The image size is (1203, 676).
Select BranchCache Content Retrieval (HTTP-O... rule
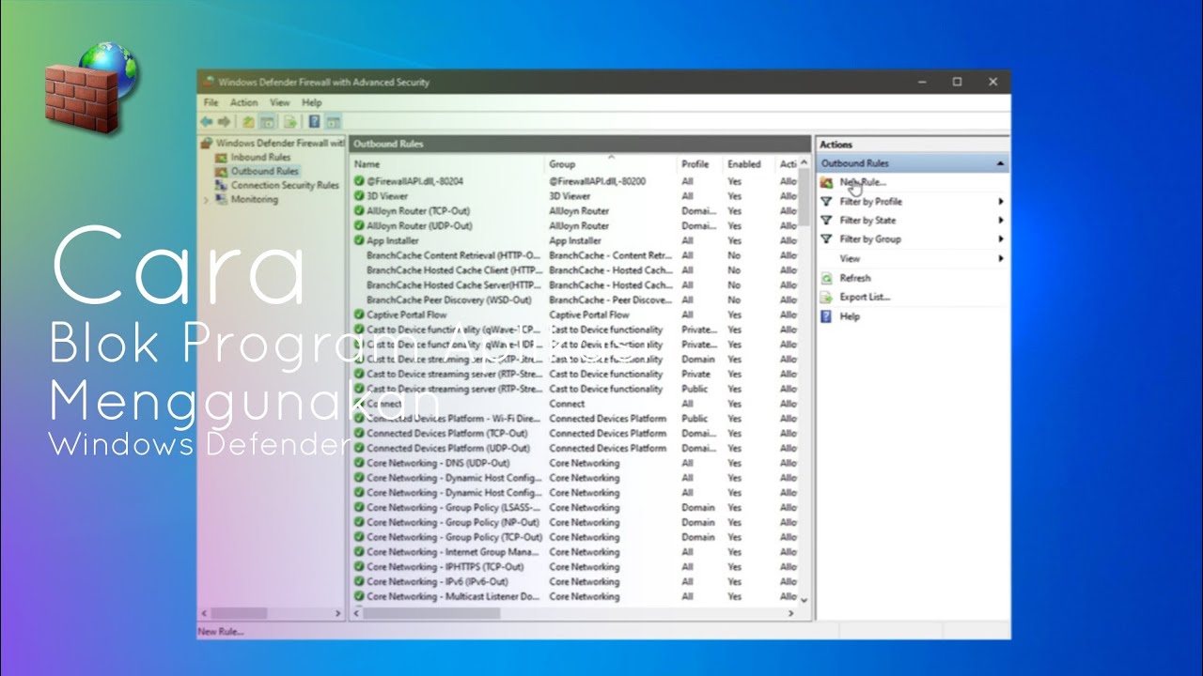coord(453,255)
